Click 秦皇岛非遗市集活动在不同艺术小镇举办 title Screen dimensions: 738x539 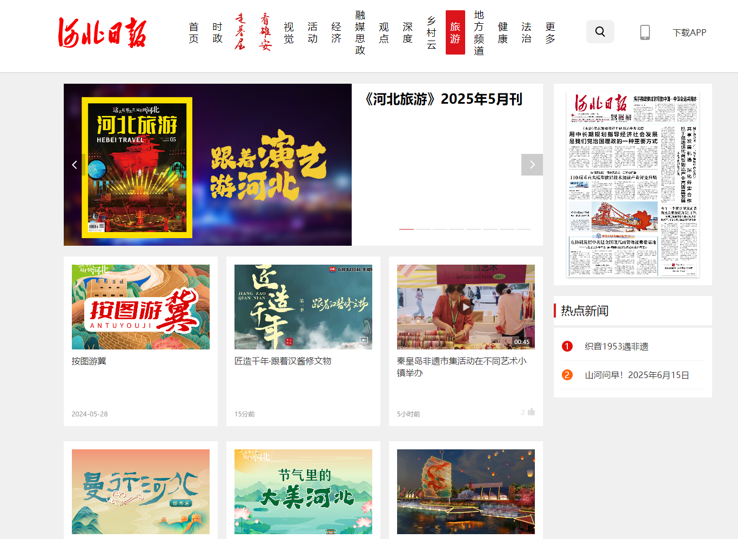point(461,367)
